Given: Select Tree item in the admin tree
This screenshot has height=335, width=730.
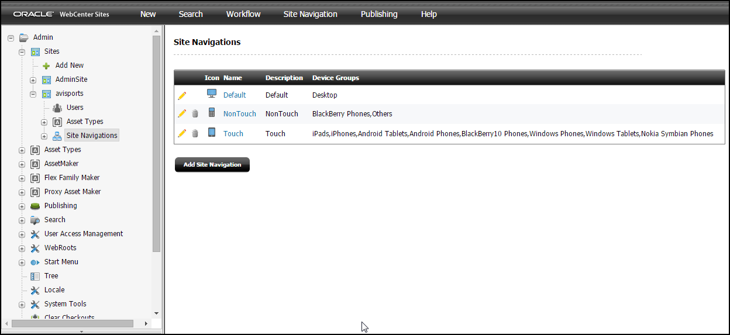Looking at the screenshot, I should click(51, 276).
